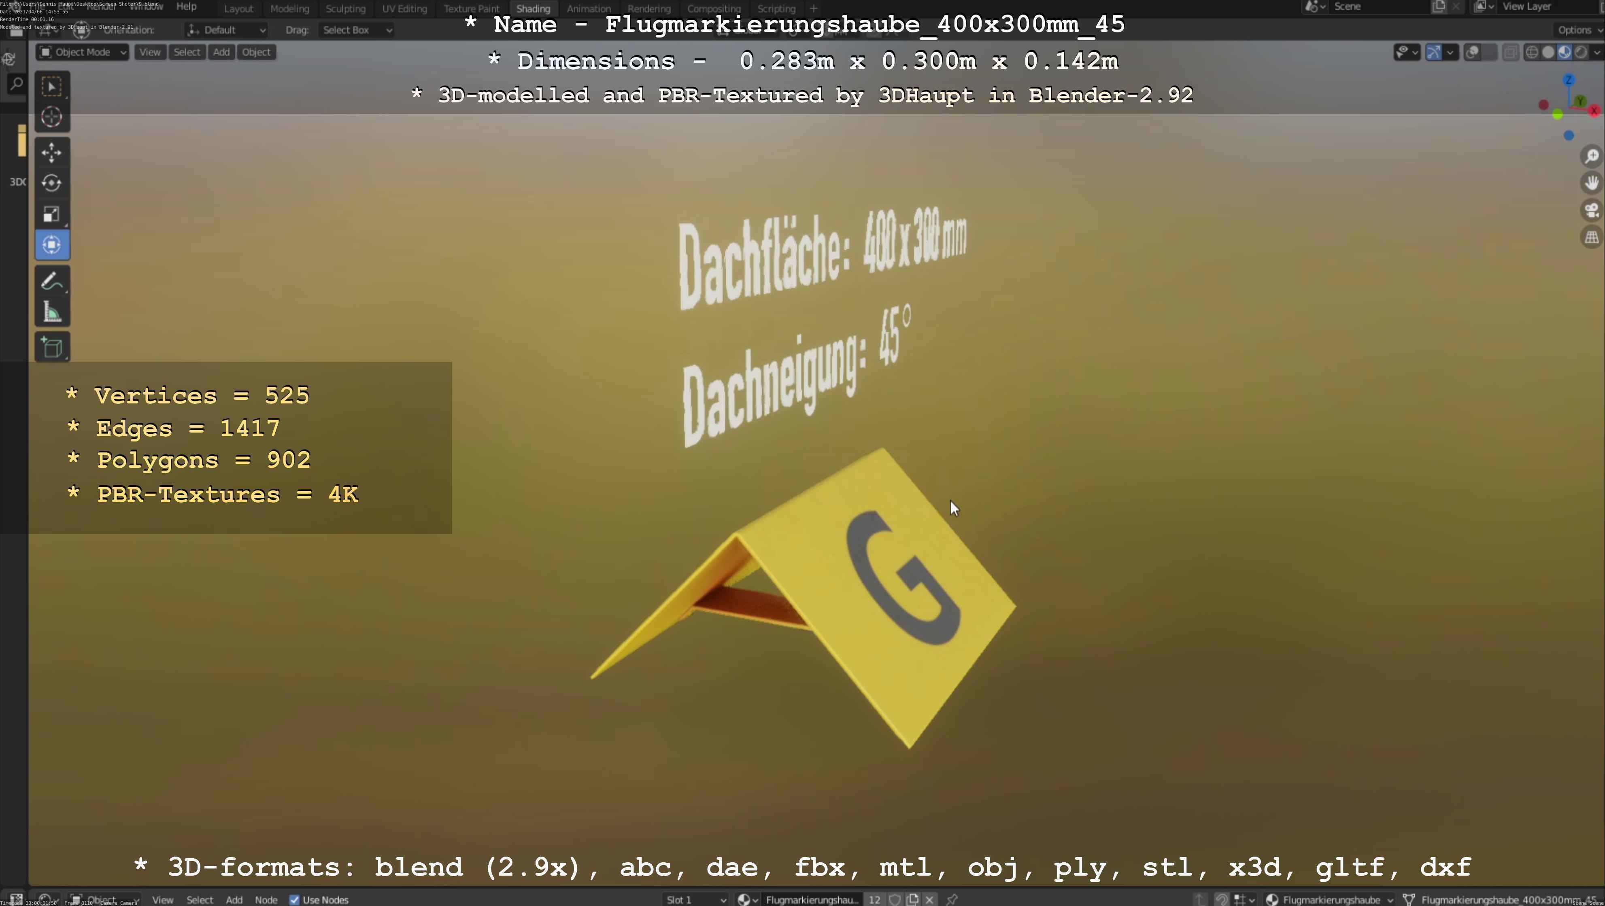
Task: Expand the Slot 1 material dropdown
Action: pos(695,900)
